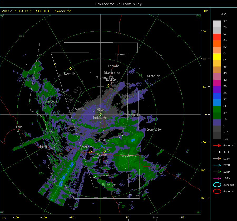Select the RedDeer label
The image size is (237, 221).
112,80
